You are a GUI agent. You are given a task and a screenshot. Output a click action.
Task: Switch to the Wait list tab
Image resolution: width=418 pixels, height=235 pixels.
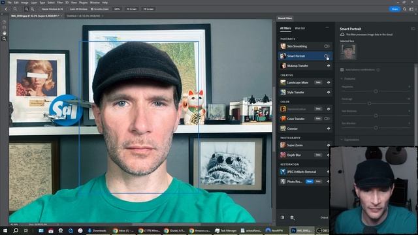point(300,28)
